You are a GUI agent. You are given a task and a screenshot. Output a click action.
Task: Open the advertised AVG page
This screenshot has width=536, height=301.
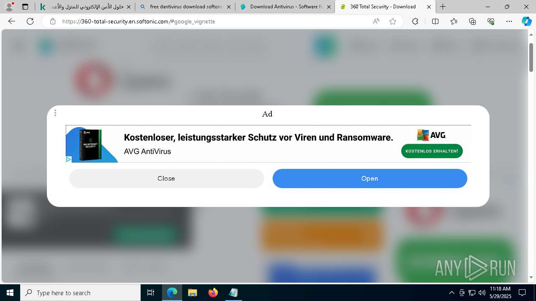tap(370, 179)
